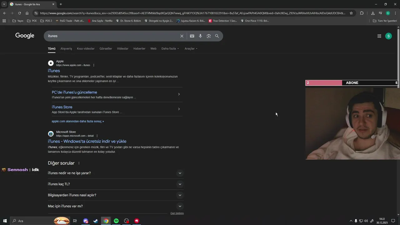Click the Windows taskbar search box
The height and width of the screenshot is (225, 400).
[x=40, y=221]
